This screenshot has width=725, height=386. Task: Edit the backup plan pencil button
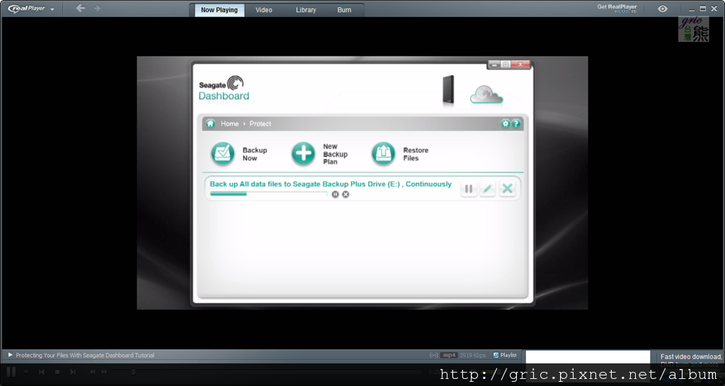pos(487,188)
